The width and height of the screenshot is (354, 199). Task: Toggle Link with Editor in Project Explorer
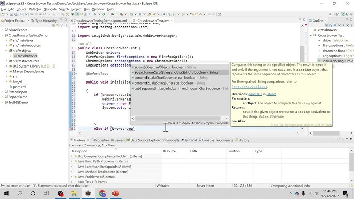click(x=58, y=25)
